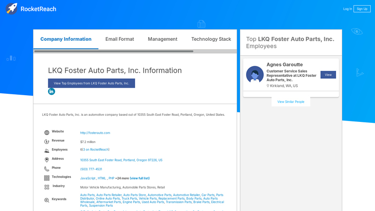This screenshot has height=211, width=375.
Task: Click the Transmission Parts keyword link
Action: tap(179, 202)
